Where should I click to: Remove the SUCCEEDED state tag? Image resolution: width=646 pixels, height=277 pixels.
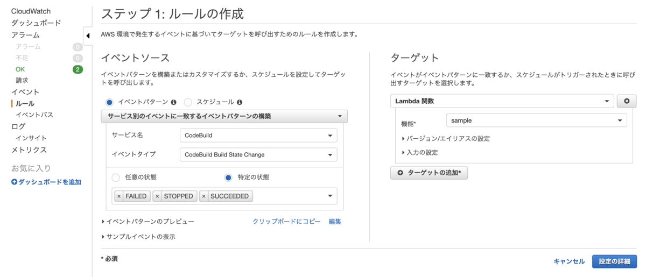point(204,196)
